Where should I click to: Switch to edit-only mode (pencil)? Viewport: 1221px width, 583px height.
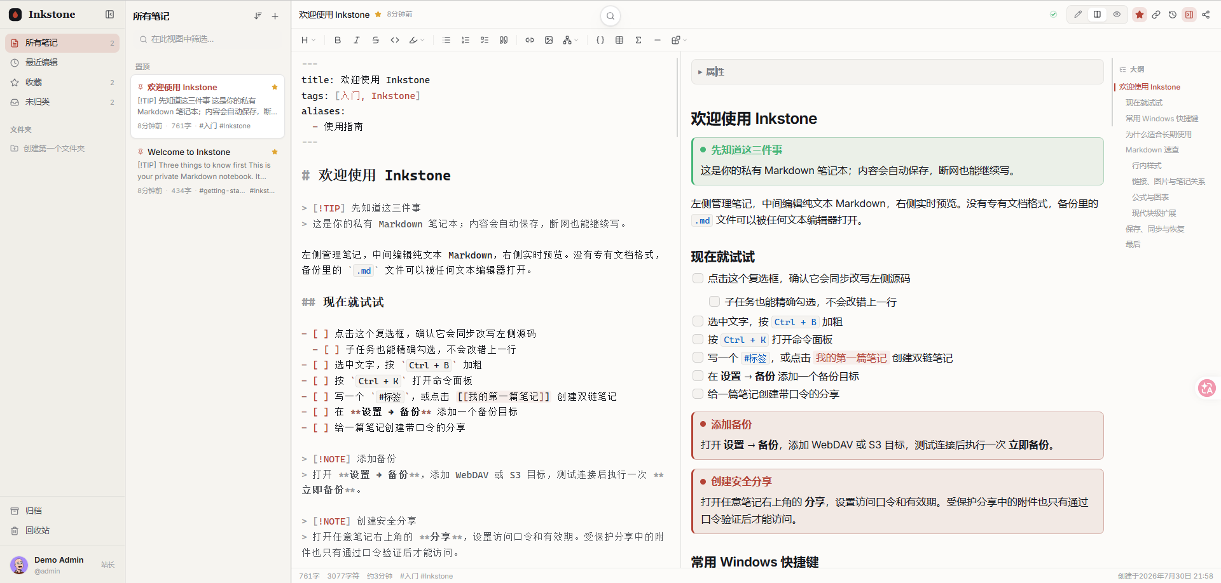coord(1078,15)
